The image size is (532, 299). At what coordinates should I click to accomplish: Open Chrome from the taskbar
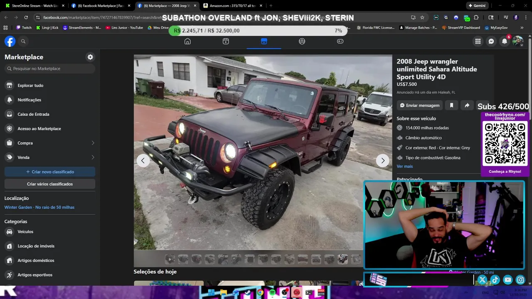point(260,292)
